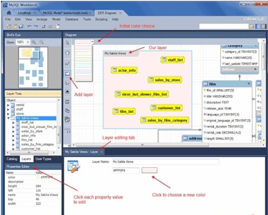268x215 pixels.
Task: Switch to the User Types tab
Action: click(x=43, y=159)
